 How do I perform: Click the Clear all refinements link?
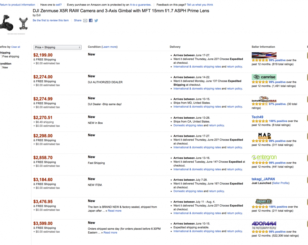(x=16, y=47)
